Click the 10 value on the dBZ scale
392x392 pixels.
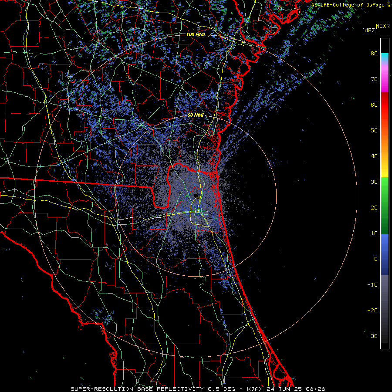coord(374,233)
